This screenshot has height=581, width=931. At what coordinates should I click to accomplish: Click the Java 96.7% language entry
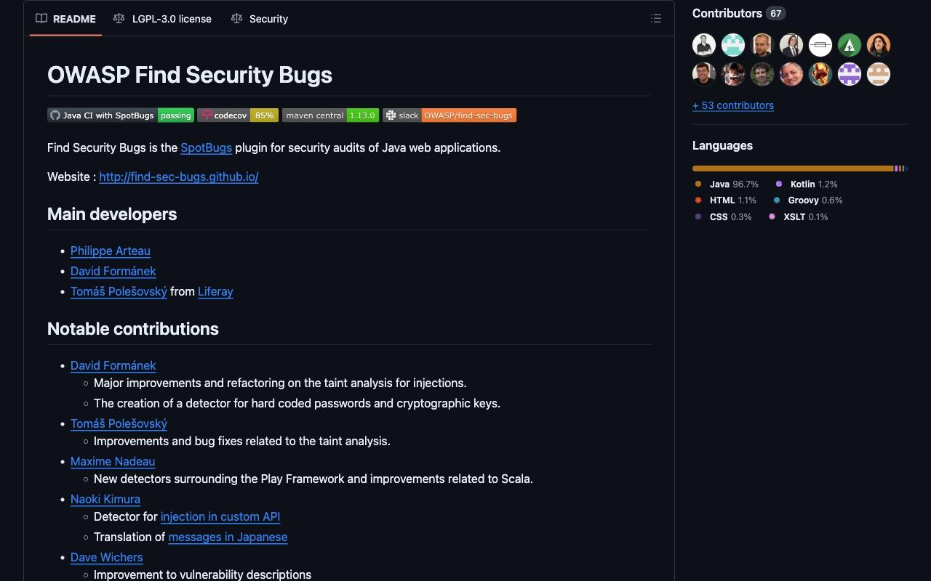(x=727, y=184)
